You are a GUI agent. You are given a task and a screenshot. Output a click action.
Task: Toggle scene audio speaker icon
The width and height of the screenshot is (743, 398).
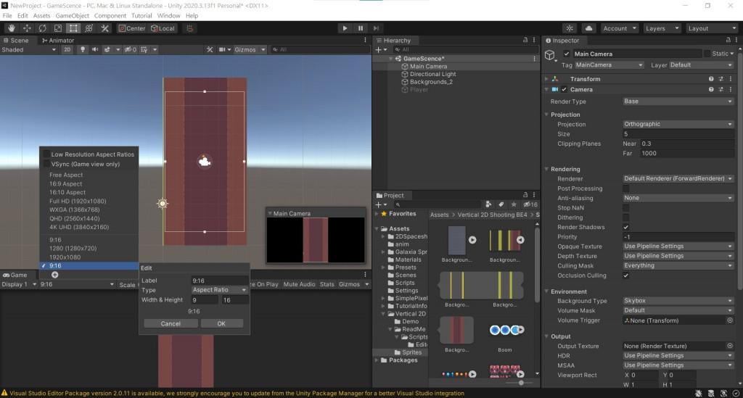(95, 50)
